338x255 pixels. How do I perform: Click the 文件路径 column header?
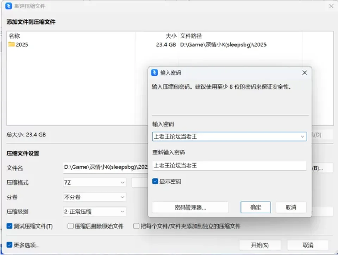pyautogui.click(x=191, y=36)
